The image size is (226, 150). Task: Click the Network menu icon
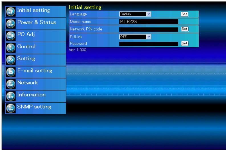pyautogui.click(x=11, y=84)
